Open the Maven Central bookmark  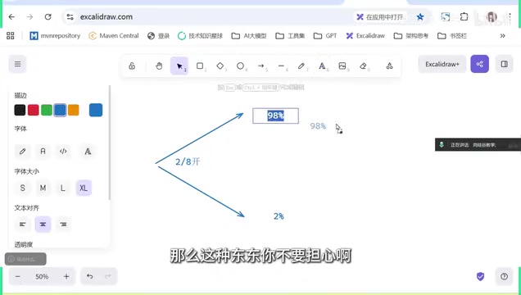(114, 35)
